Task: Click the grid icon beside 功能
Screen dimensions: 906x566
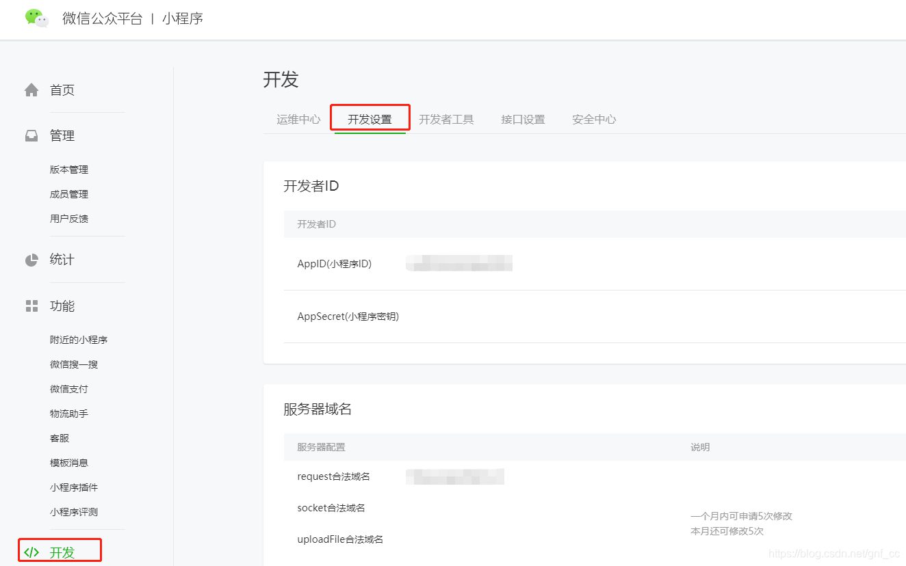Action: 31,306
